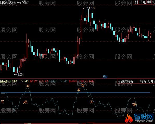
Task: Click the 买 buy signal at far left
Action: (3, 102)
